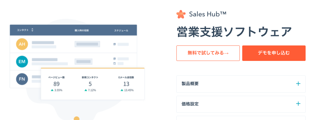
Task: Click the コンタクト sort arrows icon
Action: [x=32, y=30]
